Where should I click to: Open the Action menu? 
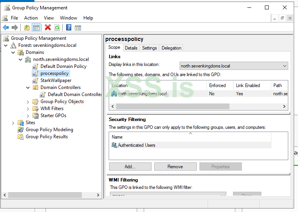click(31, 18)
